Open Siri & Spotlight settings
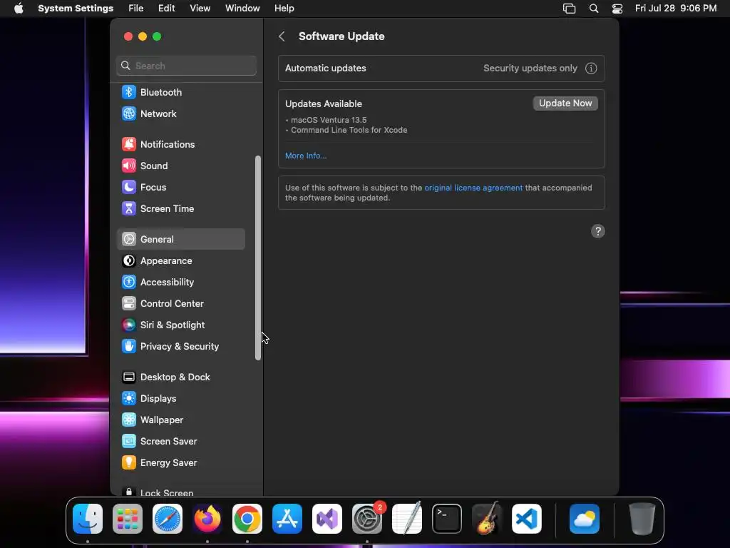 click(x=180, y=325)
